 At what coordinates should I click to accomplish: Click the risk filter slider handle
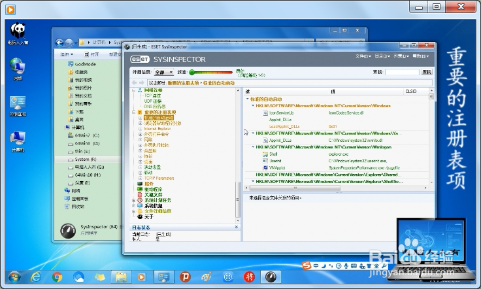click(x=192, y=73)
